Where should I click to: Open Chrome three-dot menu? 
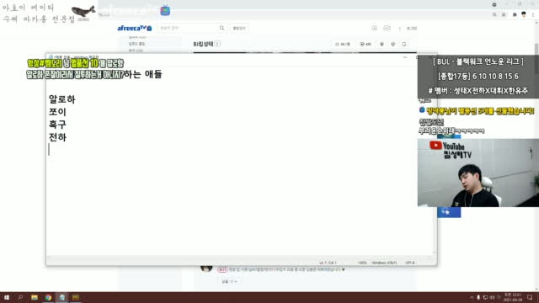(533, 15)
